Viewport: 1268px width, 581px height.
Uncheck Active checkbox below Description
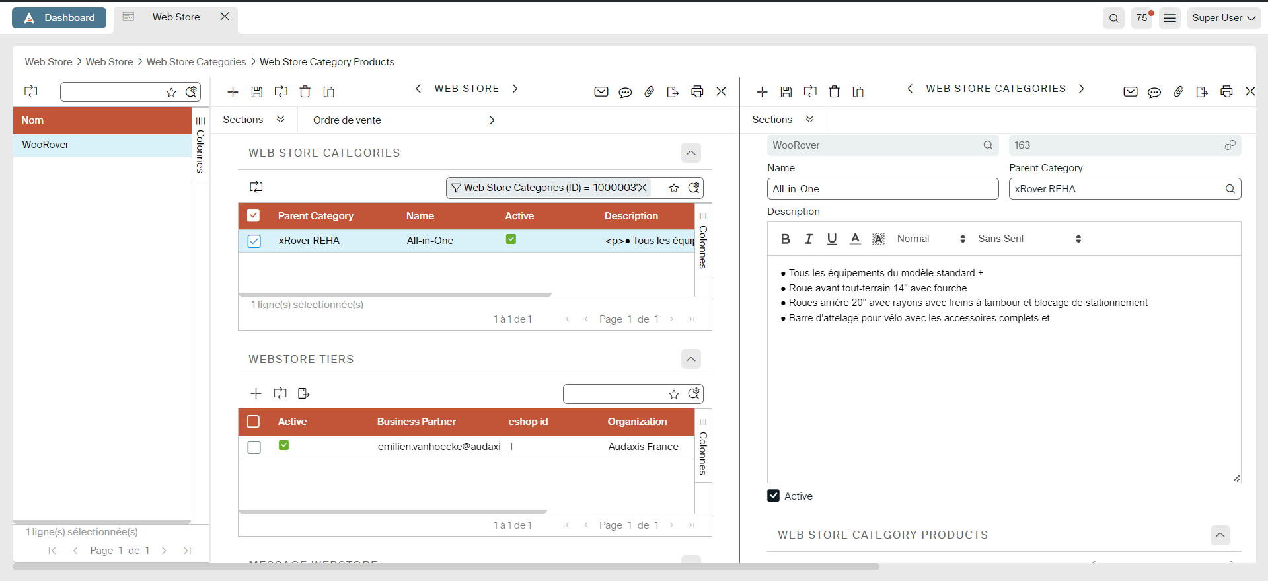(x=773, y=496)
